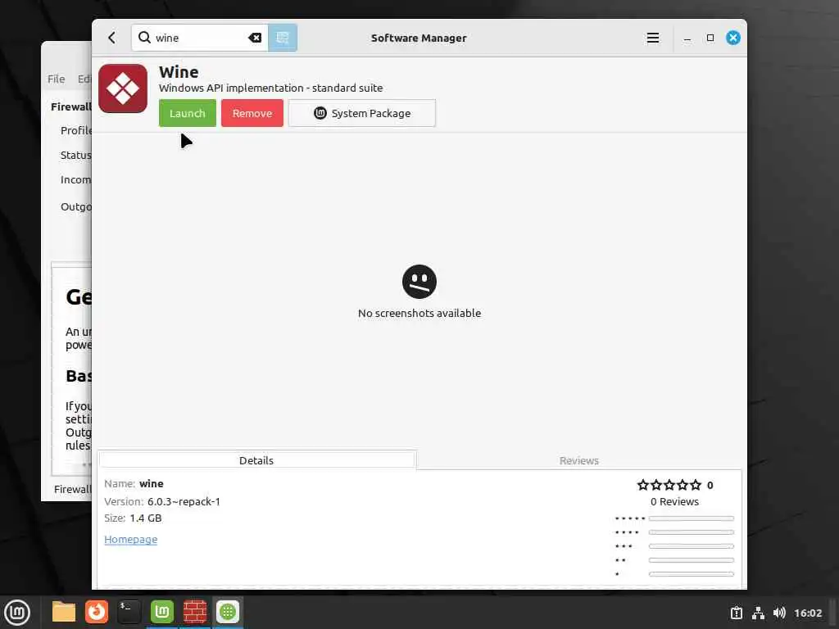Minimize the Software Manager window
The width and height of the screenshot is (839, 629).
pyautogui.click(x=687, y=38)
